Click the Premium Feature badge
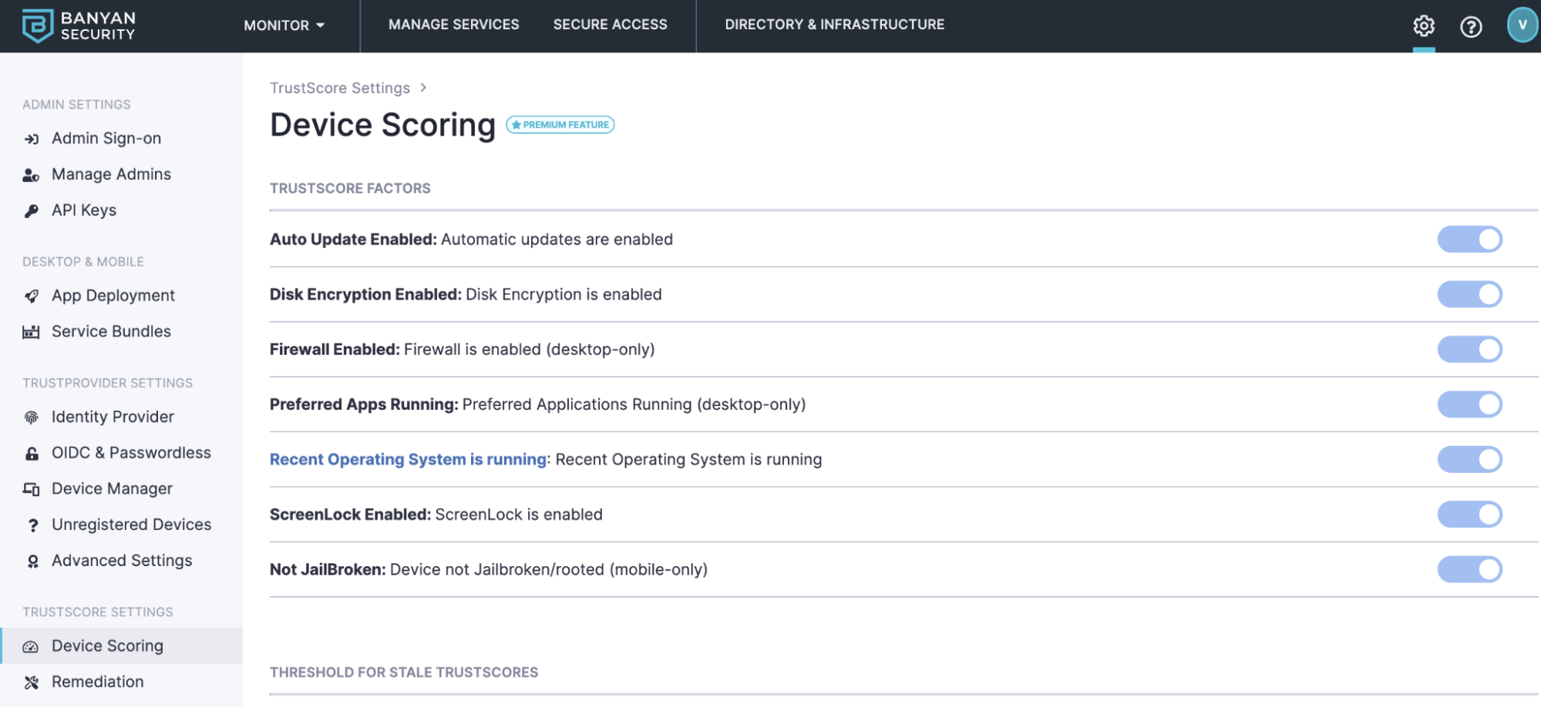Screen dimensions: 1541x707 (560, 125)
